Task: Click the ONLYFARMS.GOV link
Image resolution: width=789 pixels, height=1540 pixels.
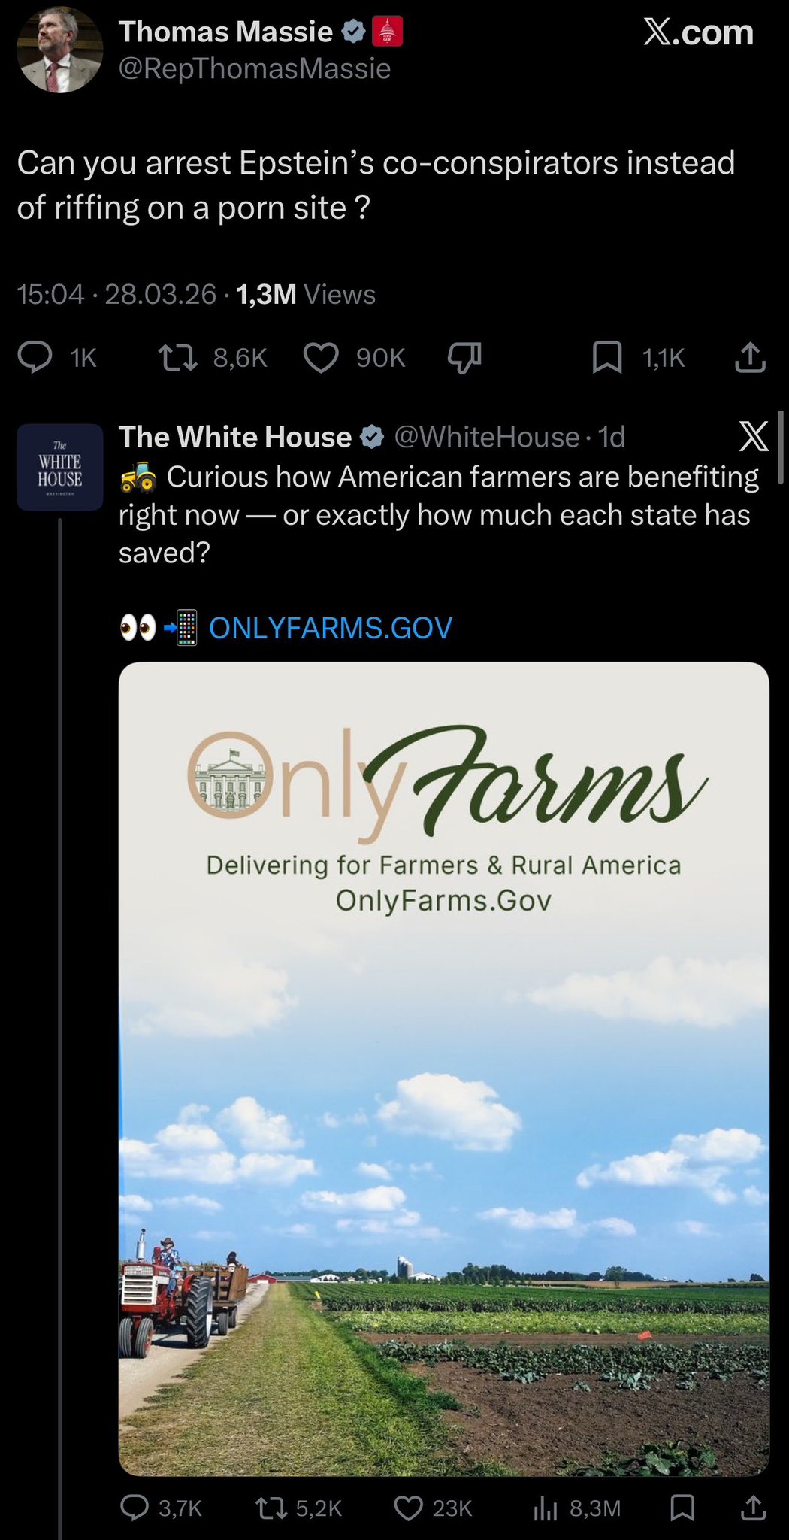Action: point(330,628)
